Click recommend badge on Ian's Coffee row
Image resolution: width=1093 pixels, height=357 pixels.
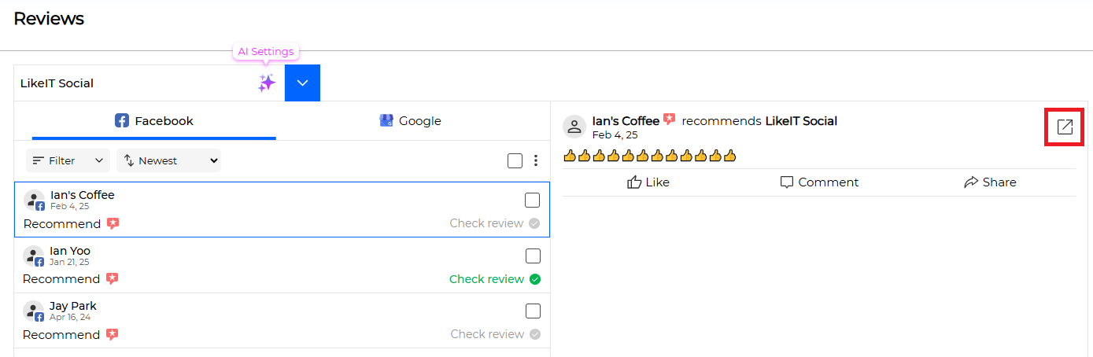click(x=113, y=223)
